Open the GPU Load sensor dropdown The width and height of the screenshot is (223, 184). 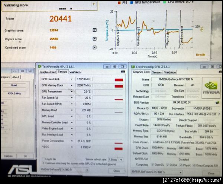72,116
